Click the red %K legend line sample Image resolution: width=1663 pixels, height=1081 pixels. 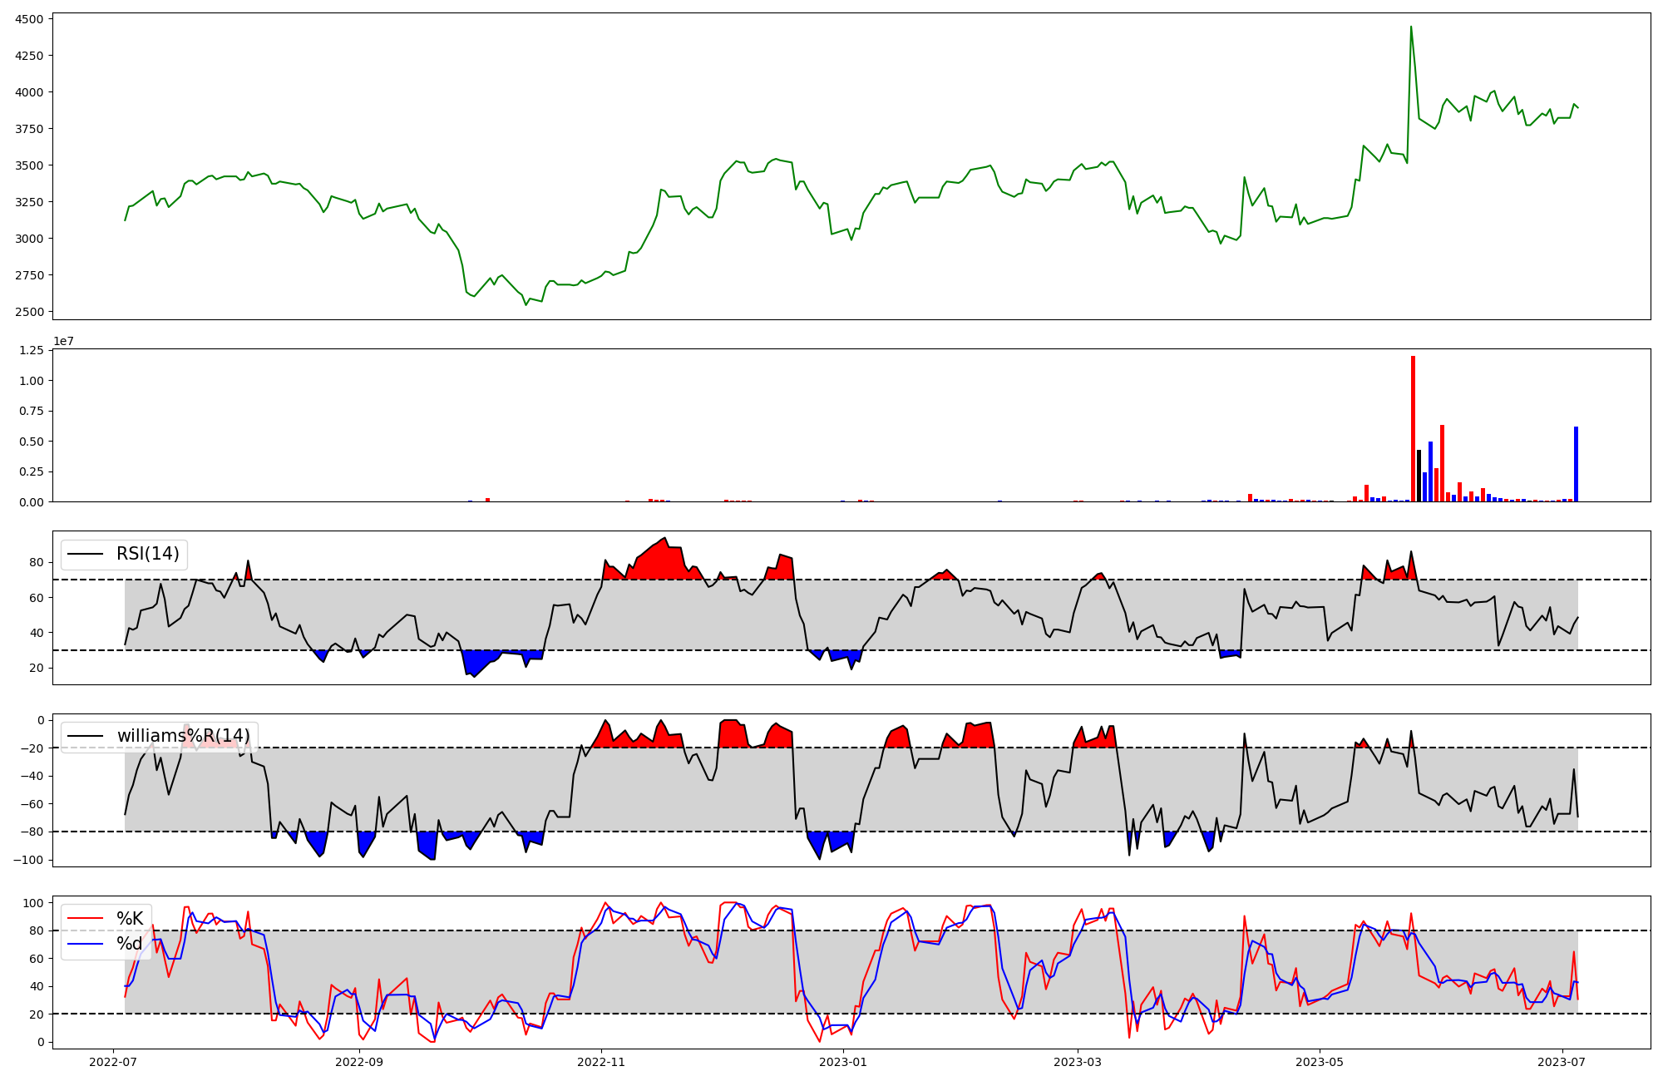coord(85,919)
